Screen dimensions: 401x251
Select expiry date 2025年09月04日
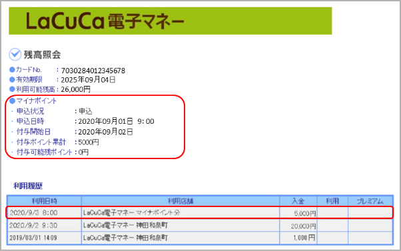coord(88,80)
